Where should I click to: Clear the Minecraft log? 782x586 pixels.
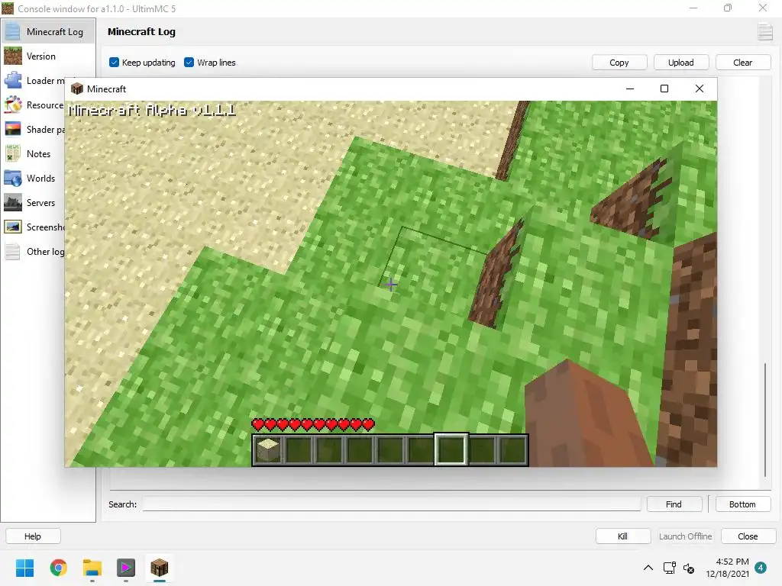(x=742, y=63)
